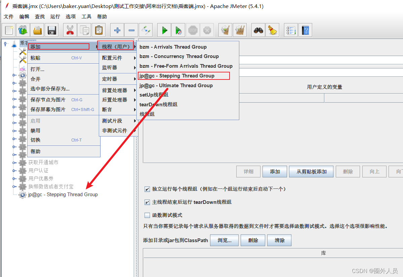Select jp@gc - Stepping Thread Group tree item
This screenshot has width=403, height=277.
pos(63,195)
